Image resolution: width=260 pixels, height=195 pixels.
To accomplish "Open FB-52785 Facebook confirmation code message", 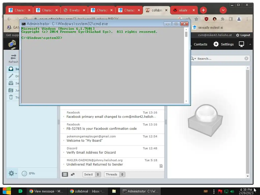I will point(112,127).
